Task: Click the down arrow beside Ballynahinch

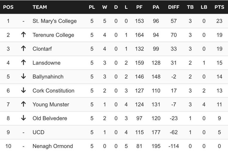Action: (23, 76)
